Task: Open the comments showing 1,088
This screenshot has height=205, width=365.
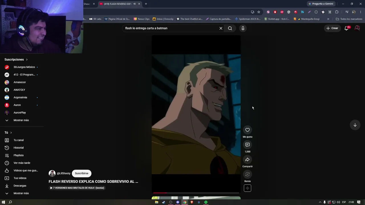Action: 248,145
